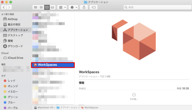Select the WorkSpaces application in list
Image resolution: width=192 pixels, height=110 pixels.
point(53,65)
